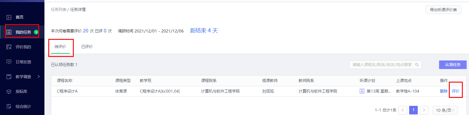
Task: Click the 日常反馈 feedback icon
Action: (9, 62)
